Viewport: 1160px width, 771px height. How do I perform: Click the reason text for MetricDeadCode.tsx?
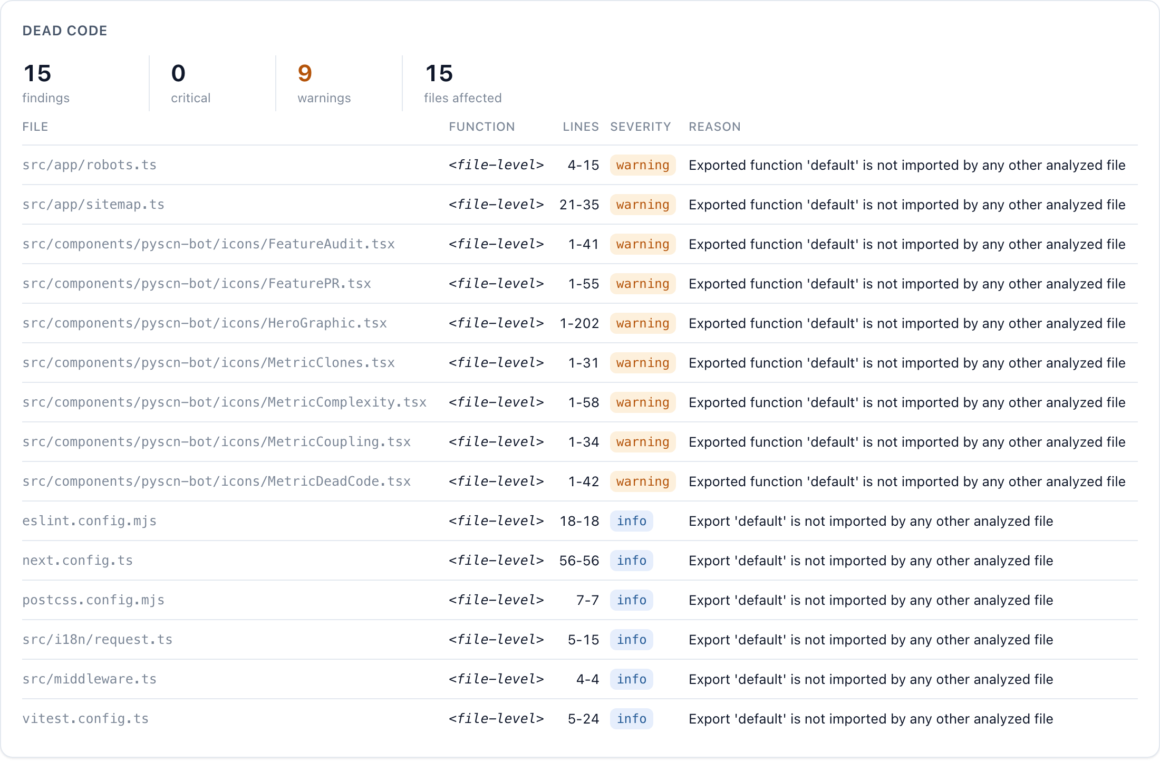pos(907,481)
